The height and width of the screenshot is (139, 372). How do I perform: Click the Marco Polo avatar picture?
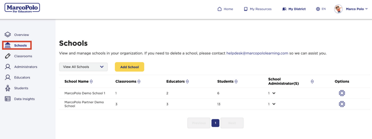tap(338, 9)
